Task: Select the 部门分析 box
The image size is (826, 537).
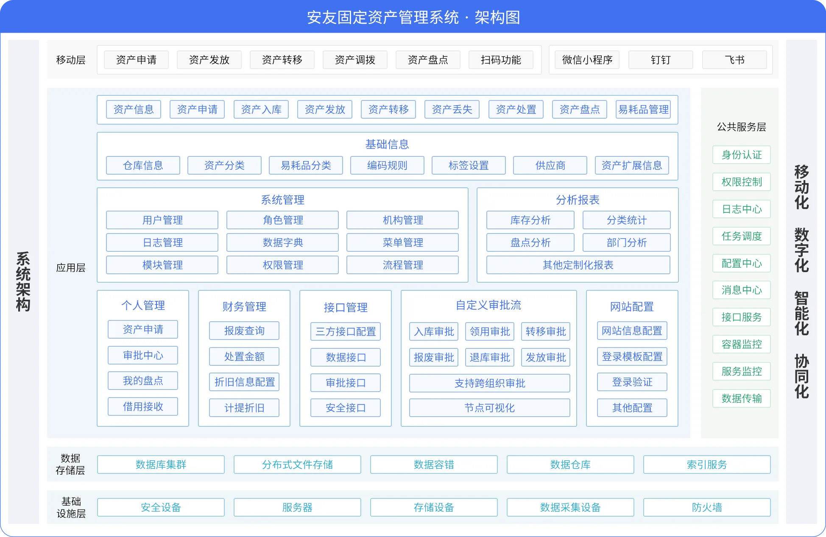Action: (627, 242)
